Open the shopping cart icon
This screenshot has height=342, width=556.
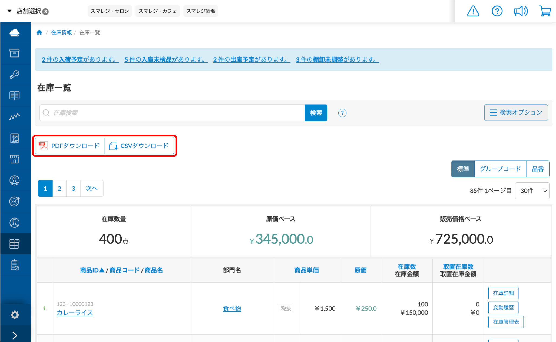point(545,11)
